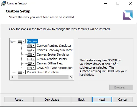Select the Canvas Runtime Simulator feature
137x107 pixels.
point(54,46)
